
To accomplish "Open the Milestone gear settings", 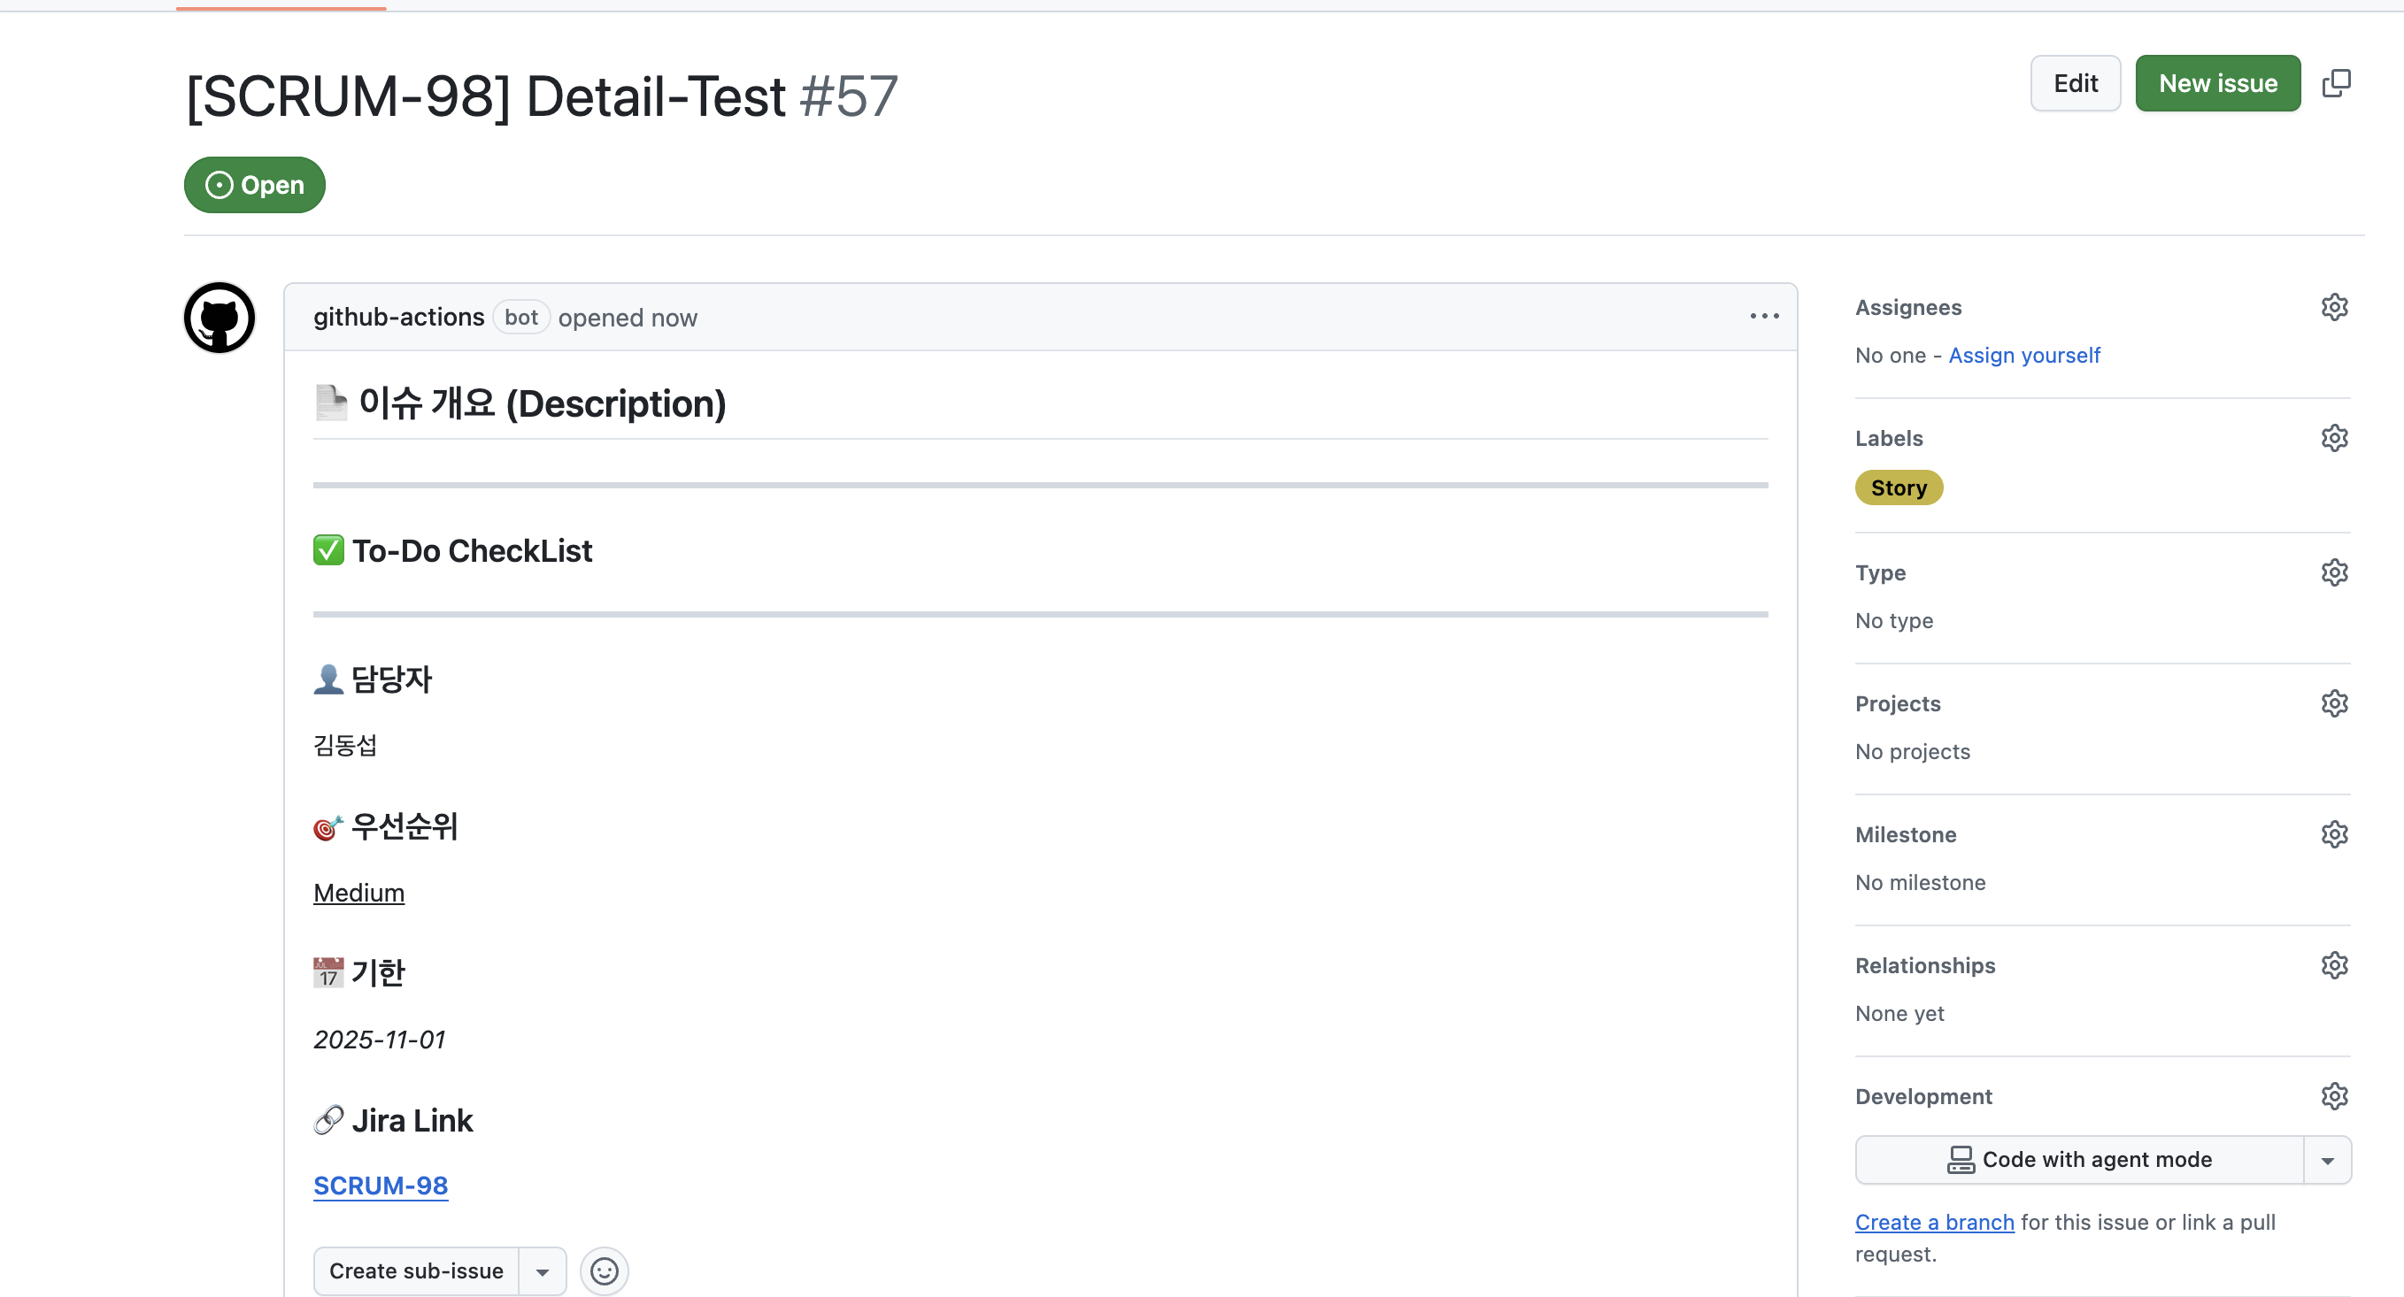I will [2334, 834].
